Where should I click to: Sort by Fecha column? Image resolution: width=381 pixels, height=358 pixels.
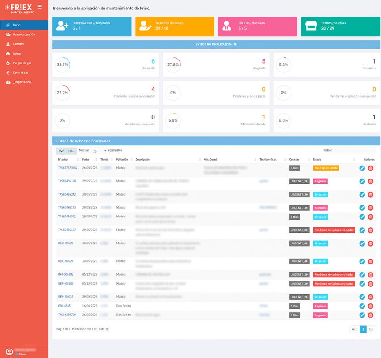90,160
